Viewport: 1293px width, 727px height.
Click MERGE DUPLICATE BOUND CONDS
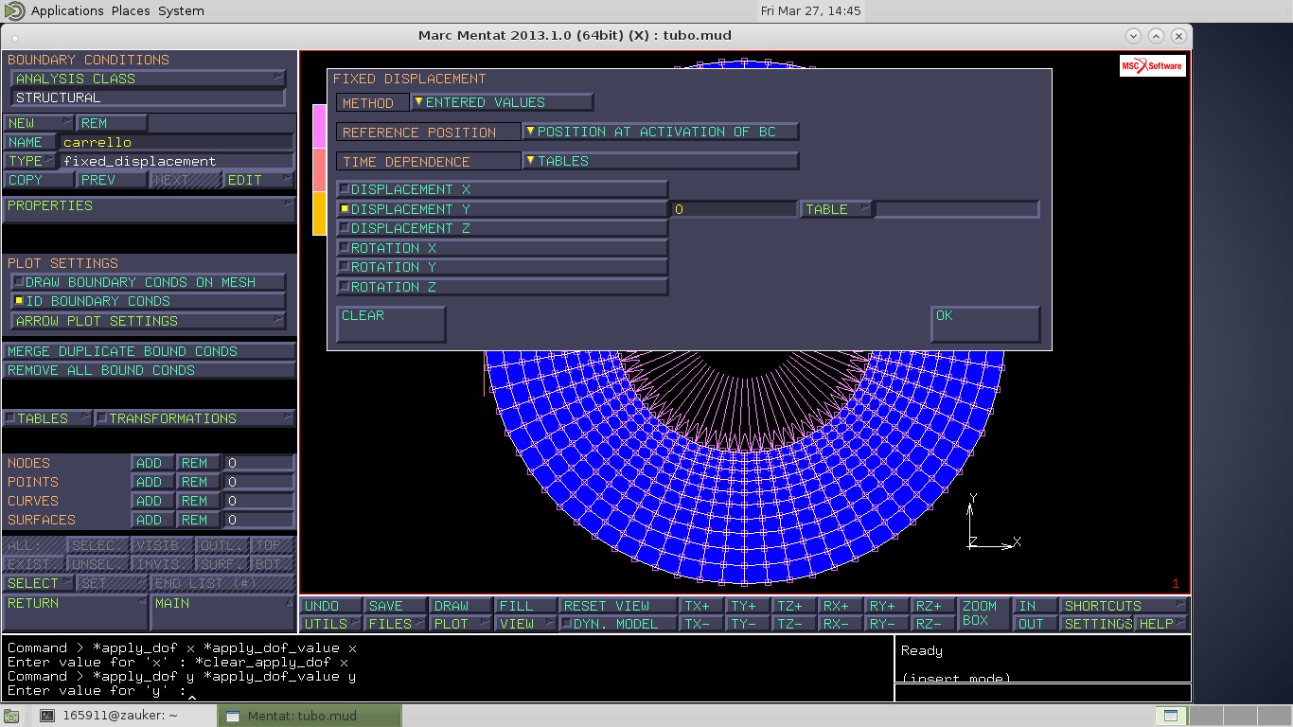[x=149, y=351]
